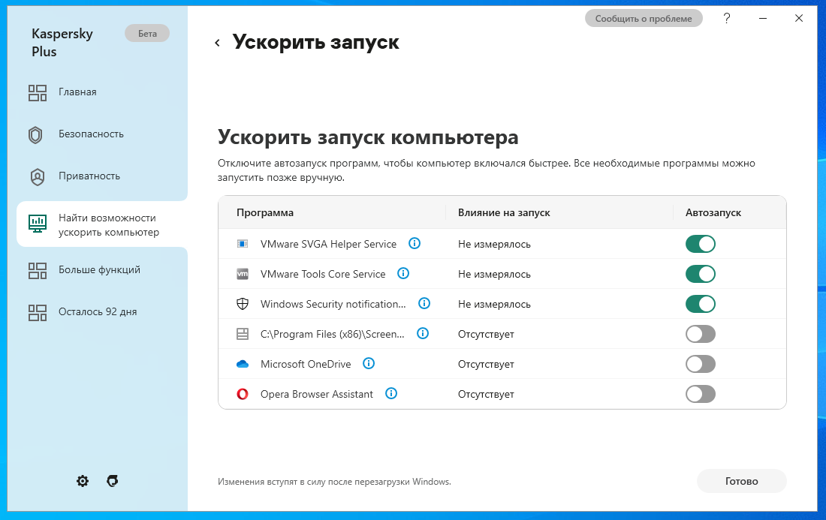Show info for VMware Tools Core Service
The width and height of the screenshot is (826, 520).
(403, 273)
